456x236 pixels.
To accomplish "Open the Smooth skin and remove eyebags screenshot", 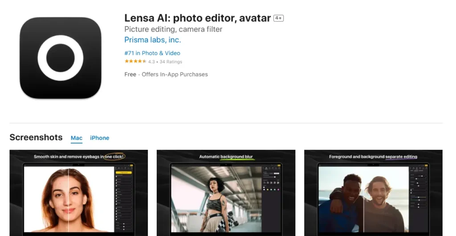I will (78, 193).
